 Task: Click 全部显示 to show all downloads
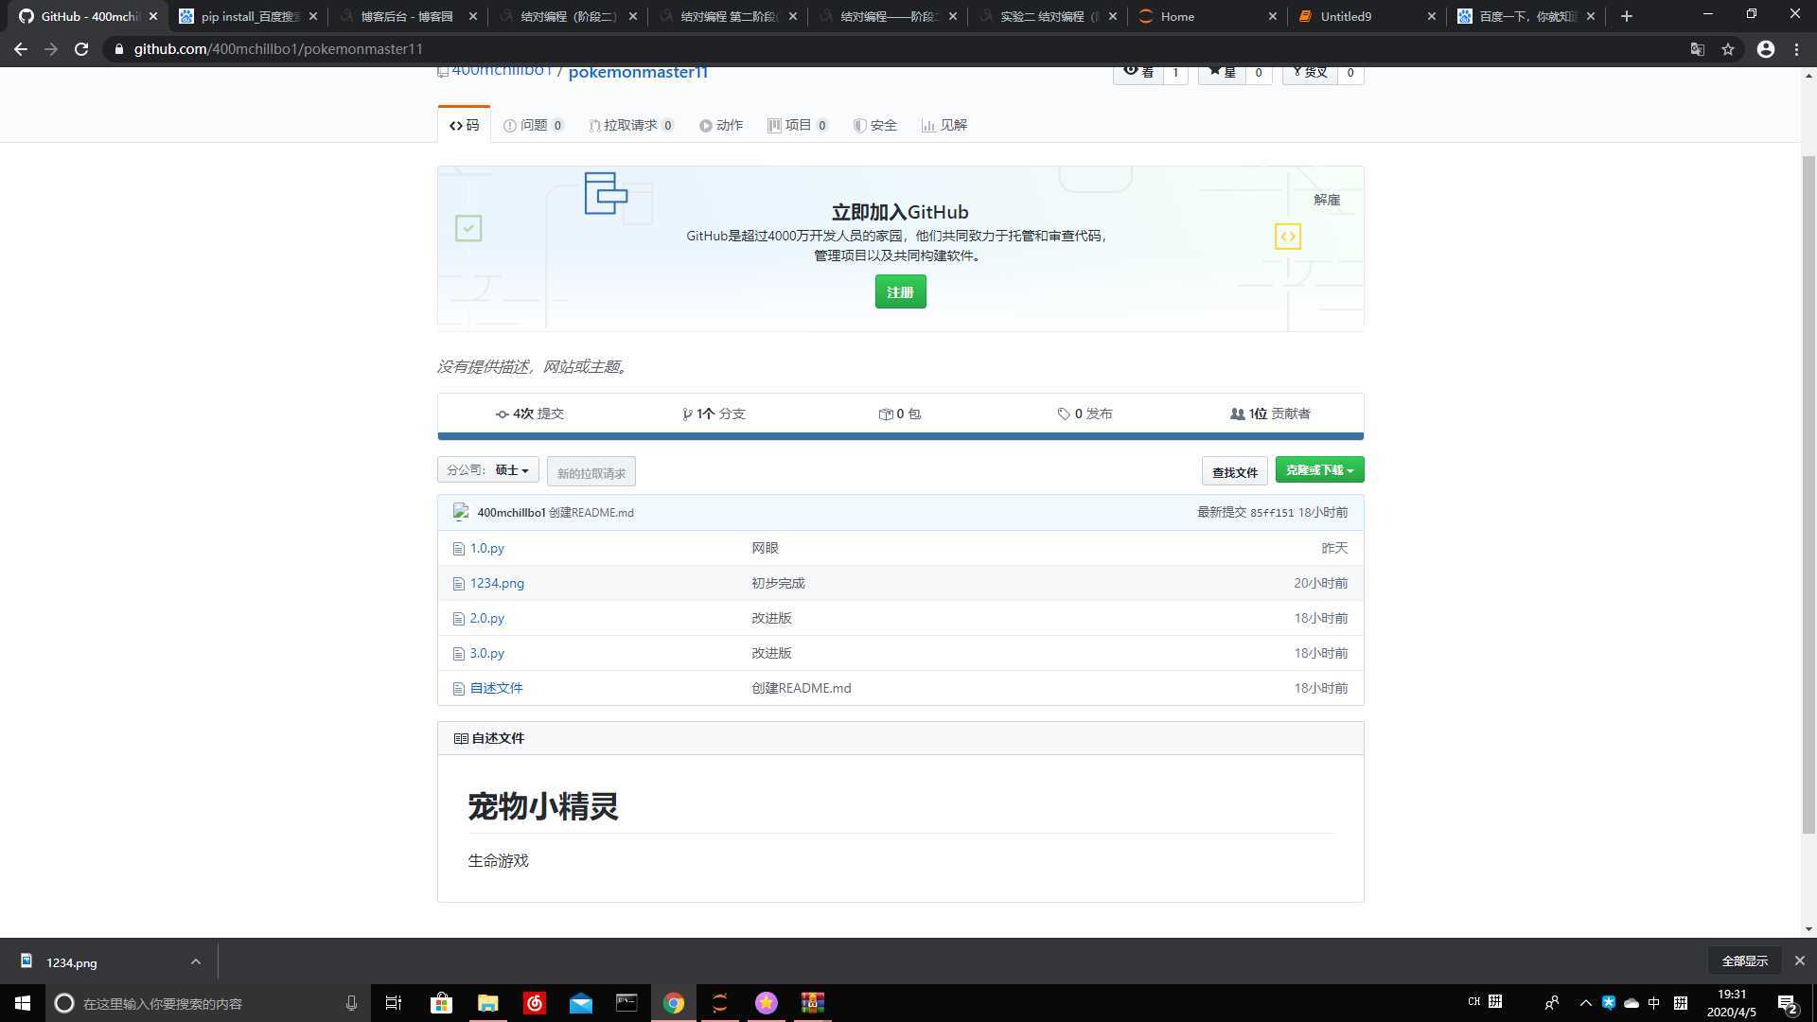(1744, 960)
